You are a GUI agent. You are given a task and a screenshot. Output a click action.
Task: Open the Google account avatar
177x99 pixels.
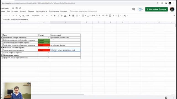pyautogui.click(x=172, y=9)
